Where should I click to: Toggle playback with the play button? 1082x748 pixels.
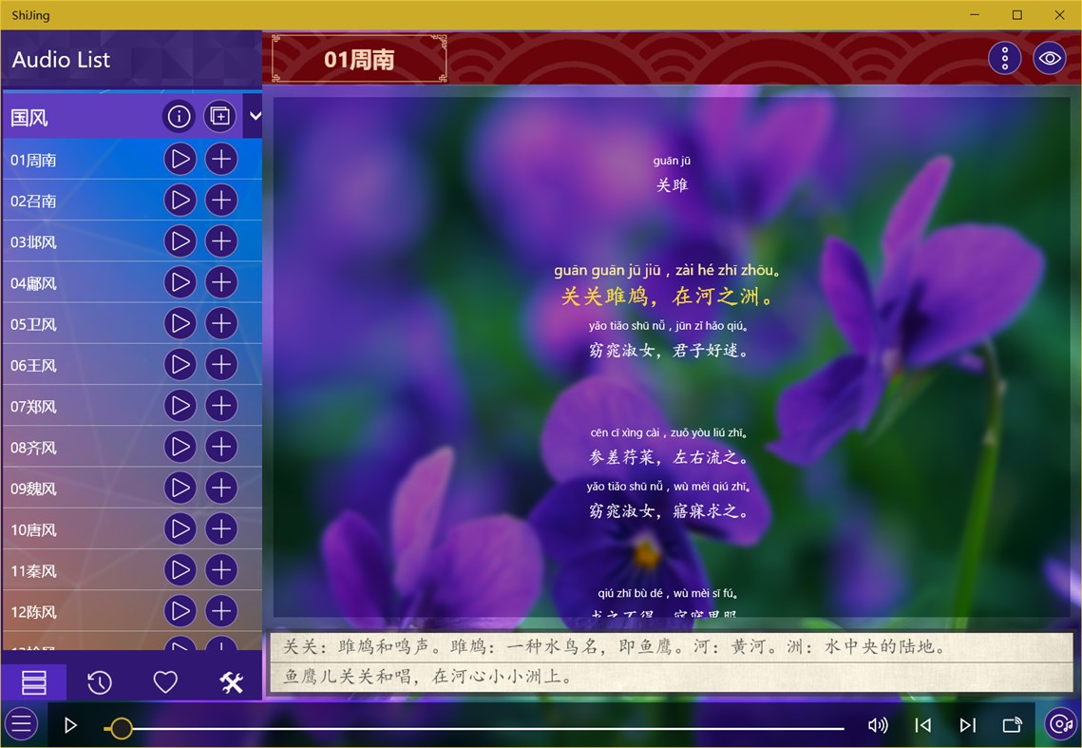pyautogui.click(x=69, y=724)
